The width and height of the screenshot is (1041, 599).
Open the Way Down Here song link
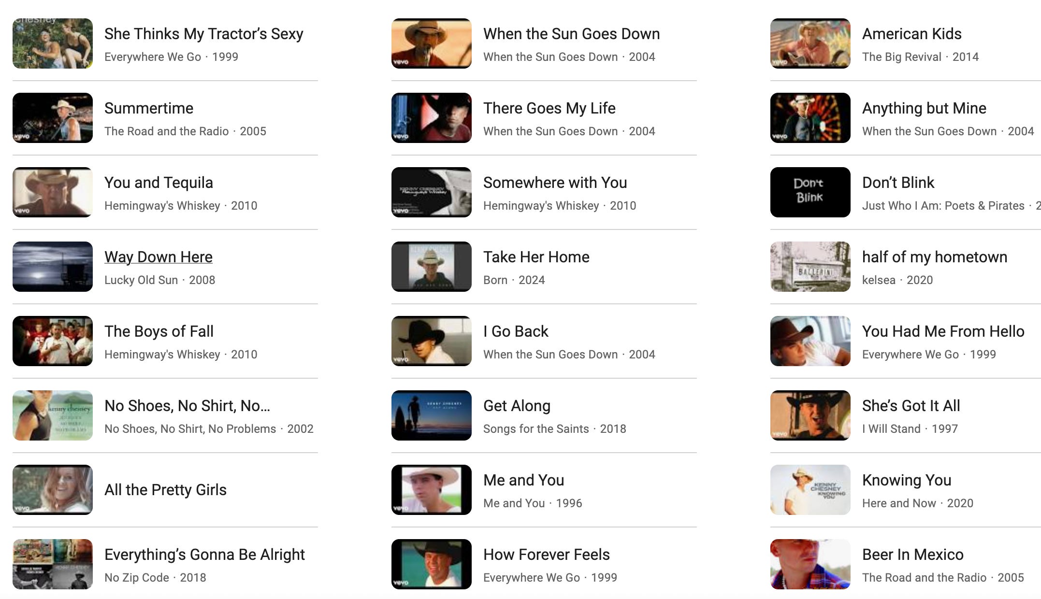pyautogui.click(x=159, y=257)
